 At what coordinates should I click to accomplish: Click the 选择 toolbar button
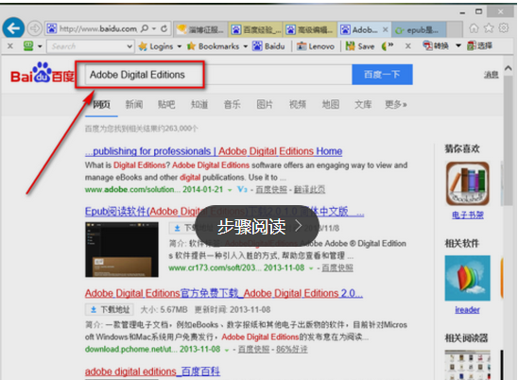[479, 45]
